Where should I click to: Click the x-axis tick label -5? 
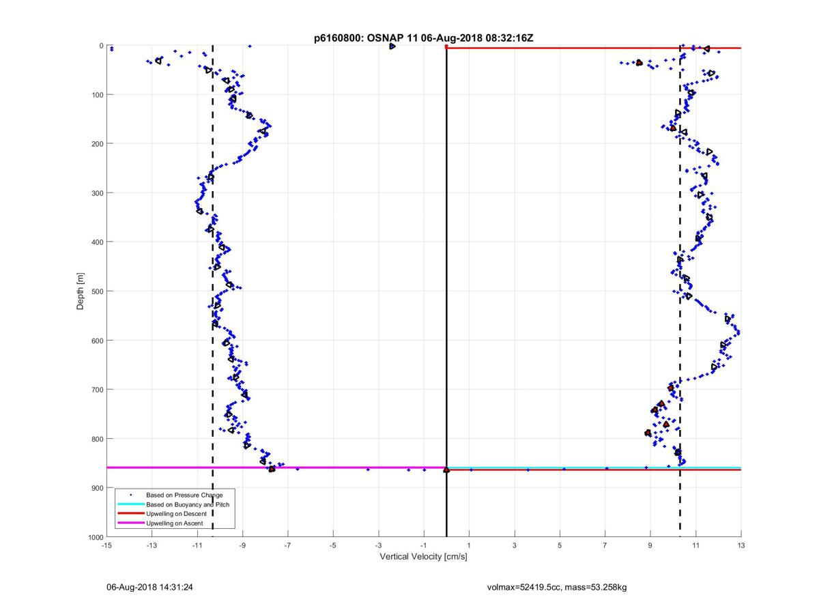333,545
